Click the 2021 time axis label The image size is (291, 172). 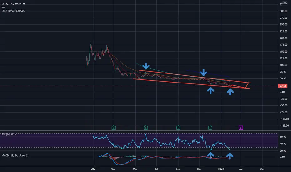[x=94, y=169]
